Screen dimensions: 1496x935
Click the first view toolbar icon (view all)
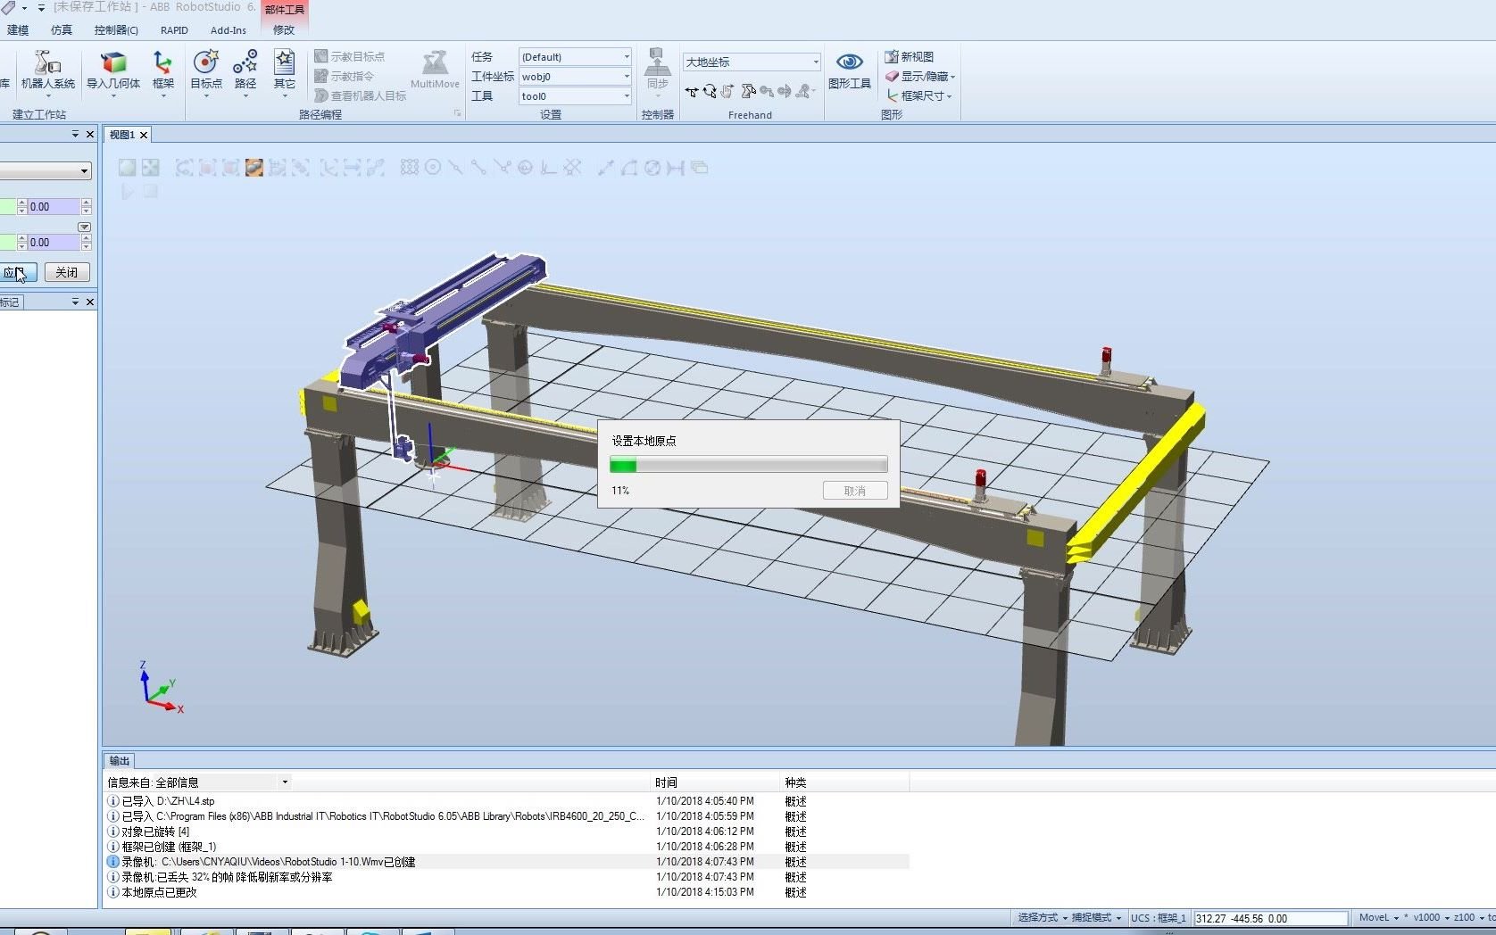point(127,168)
